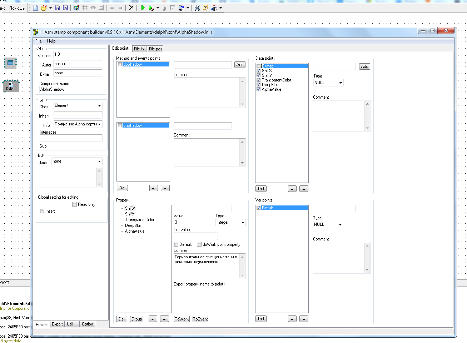
Task: Click the Save floppy disk icon
Action: point(57,8)
